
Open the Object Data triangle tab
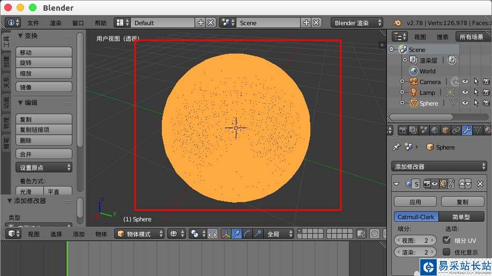point(478,130)
